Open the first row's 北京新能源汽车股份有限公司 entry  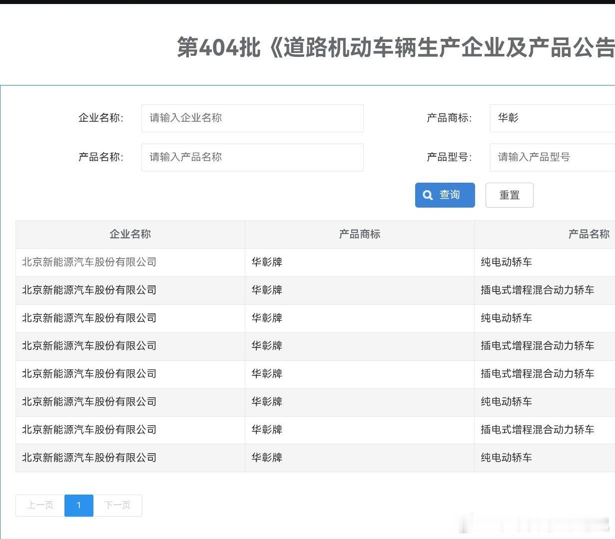(x=89, y=262)
